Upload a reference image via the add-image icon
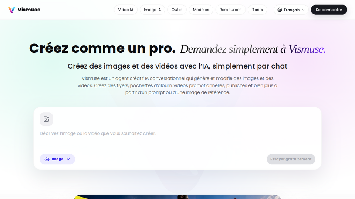355x199 pixels. click(47, 119)
